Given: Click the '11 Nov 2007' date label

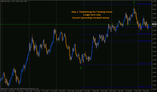Looking at the screenshot, I should [138, 91].
